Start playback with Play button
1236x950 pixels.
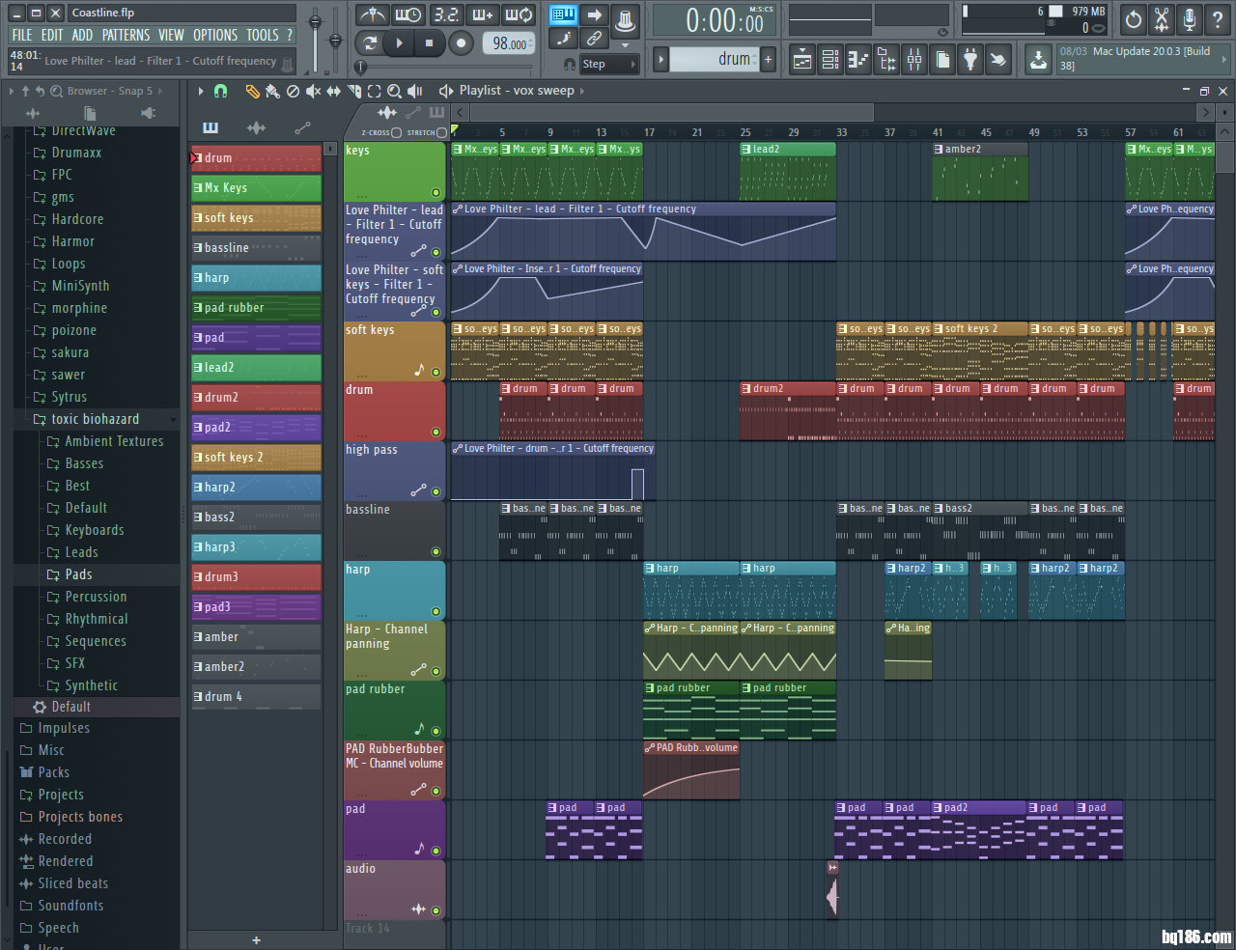coord(399,42)
